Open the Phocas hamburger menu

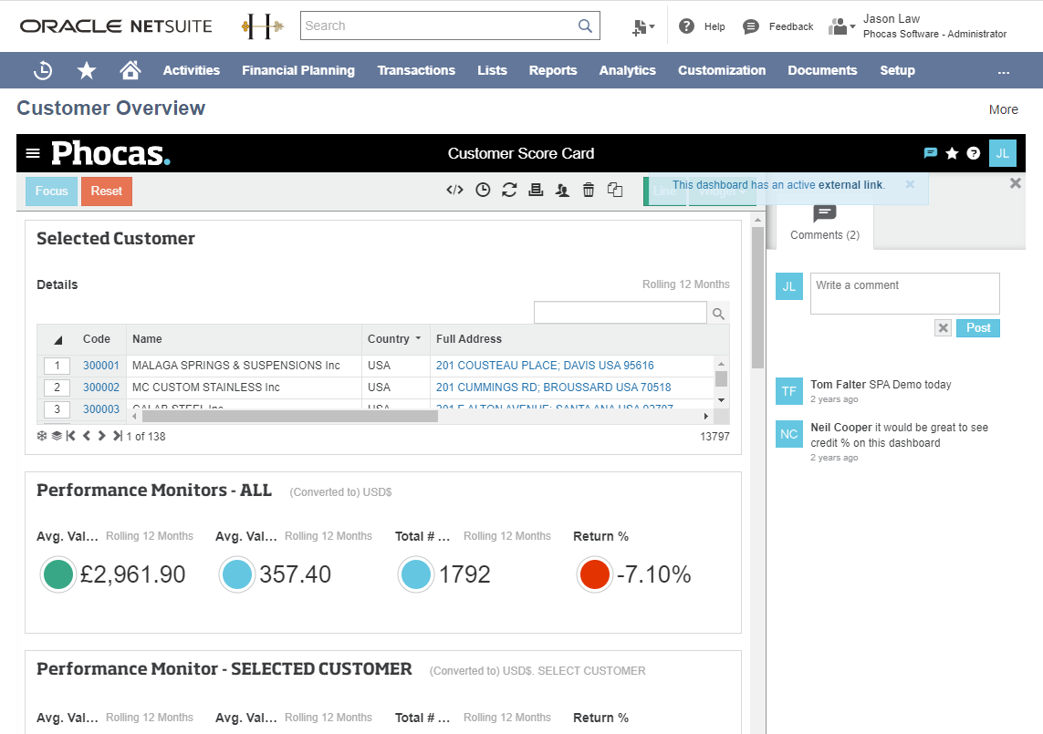tap(33, 153)
